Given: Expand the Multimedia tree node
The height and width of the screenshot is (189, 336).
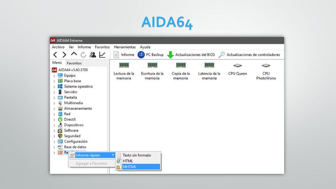Looking at the screenshot, I should point(54,103).
